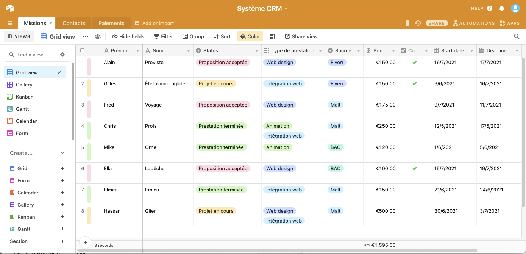Viewport: 526px width, 254px height.
Task: Open the Status field dropdown arrow
Action: pos(256,51)
